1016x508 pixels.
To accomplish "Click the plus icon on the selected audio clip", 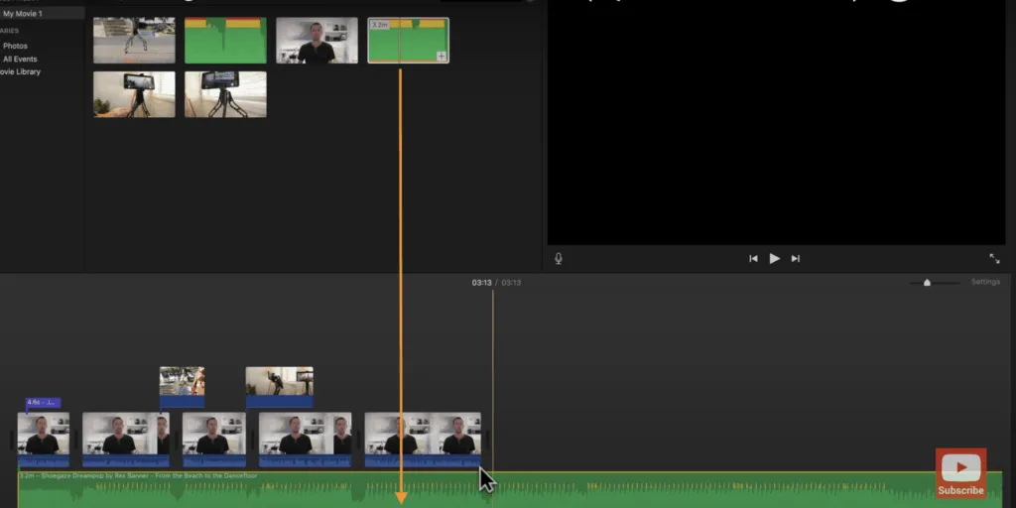I will click(x=442, y=57).
